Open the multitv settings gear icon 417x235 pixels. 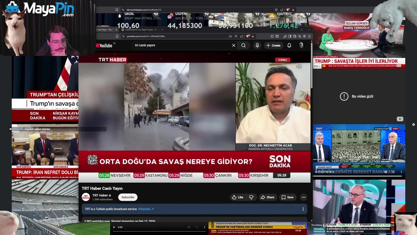tap(413, 125)
